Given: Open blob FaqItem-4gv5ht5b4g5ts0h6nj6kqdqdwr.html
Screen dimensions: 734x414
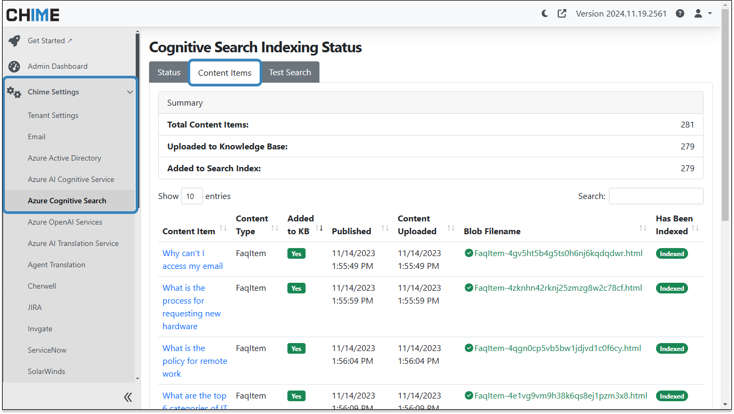Looking at the screenshot, I should 558,253.
